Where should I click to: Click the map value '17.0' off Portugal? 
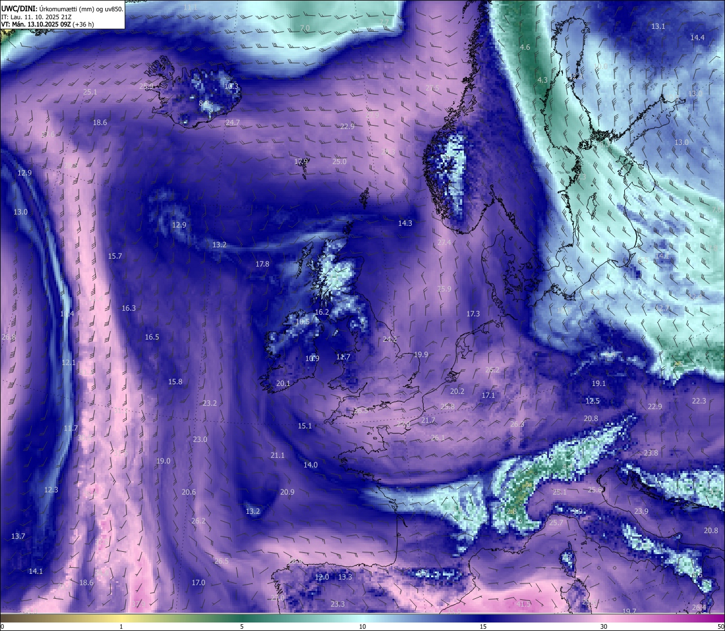pos(198,582)
